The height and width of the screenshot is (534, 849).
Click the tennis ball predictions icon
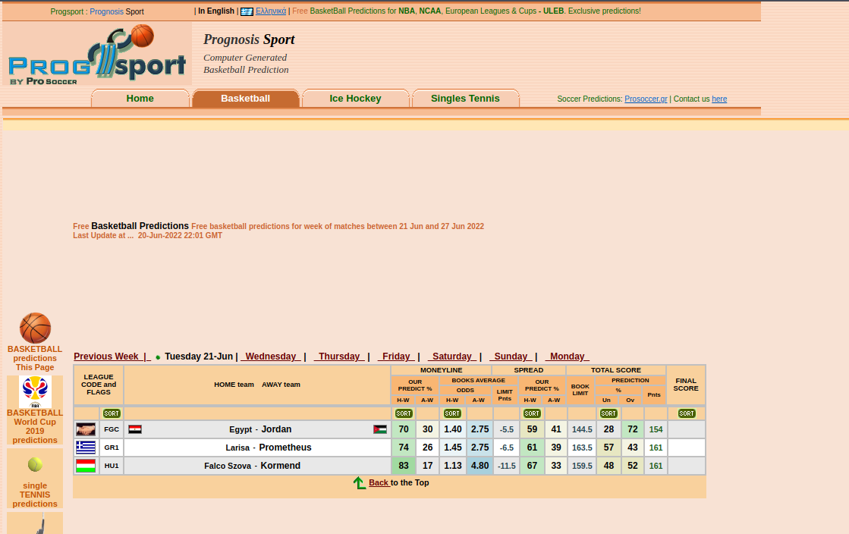(35, 464)
